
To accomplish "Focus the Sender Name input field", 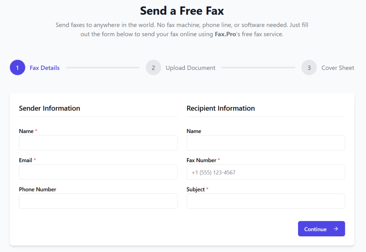I will tap(98, 143).
